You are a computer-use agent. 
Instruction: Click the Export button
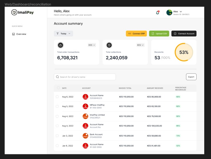pyautogui.click(x=191, y=77)
